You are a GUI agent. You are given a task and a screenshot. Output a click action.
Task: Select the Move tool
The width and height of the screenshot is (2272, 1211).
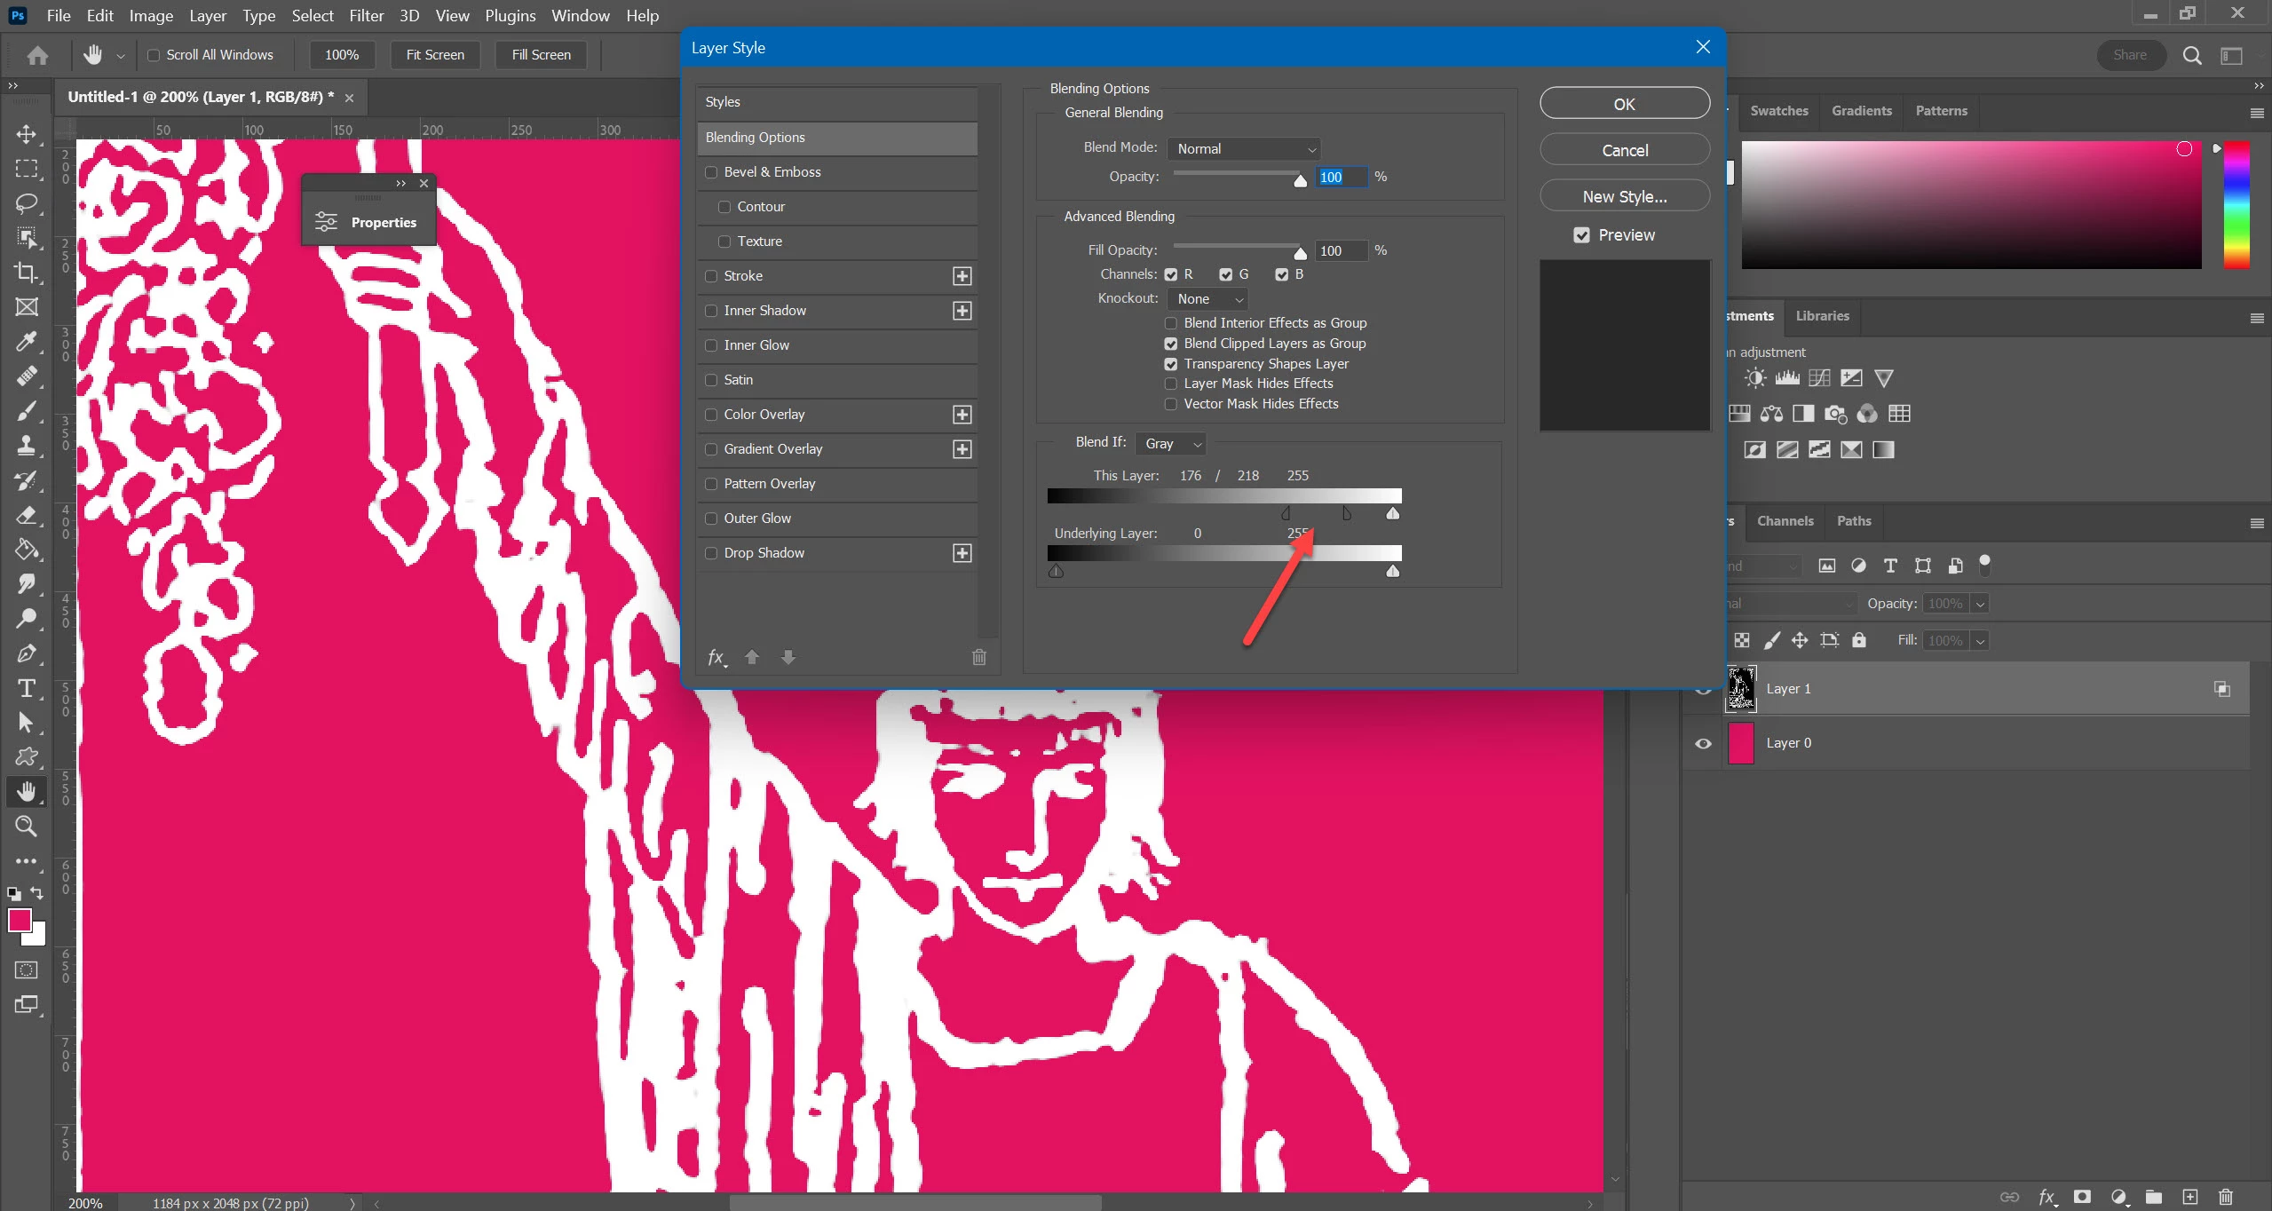[27, 134]
